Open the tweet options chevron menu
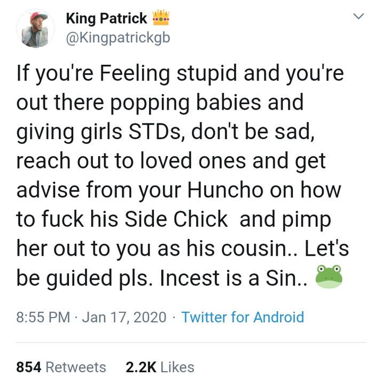This screenshot has width=382, height=385. [x=359, y=17]
